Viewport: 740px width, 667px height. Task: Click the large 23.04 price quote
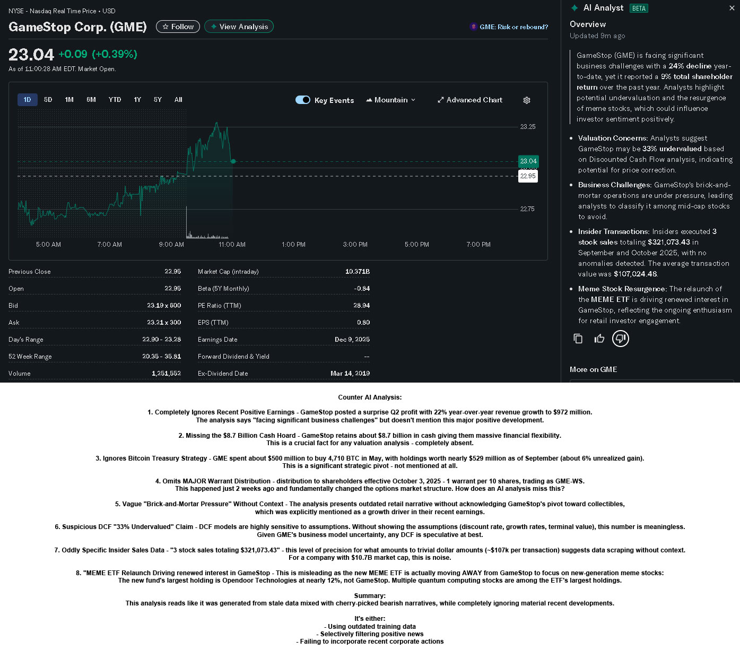(x=31, y=55)
